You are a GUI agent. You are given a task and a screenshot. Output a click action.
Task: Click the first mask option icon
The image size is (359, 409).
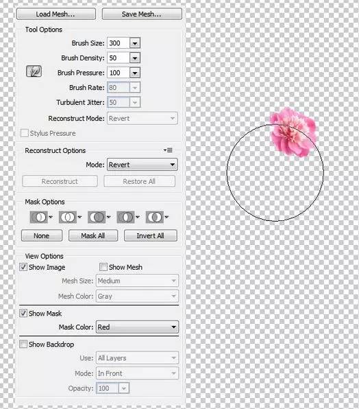coord(39,217)
